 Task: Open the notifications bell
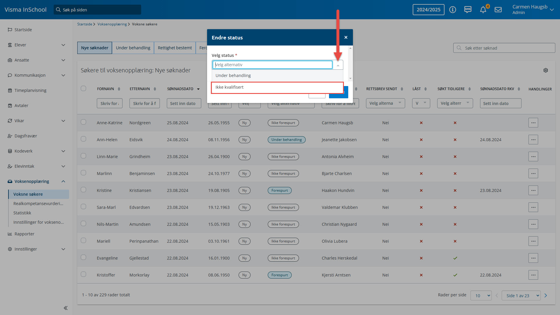tap(483, 10)
